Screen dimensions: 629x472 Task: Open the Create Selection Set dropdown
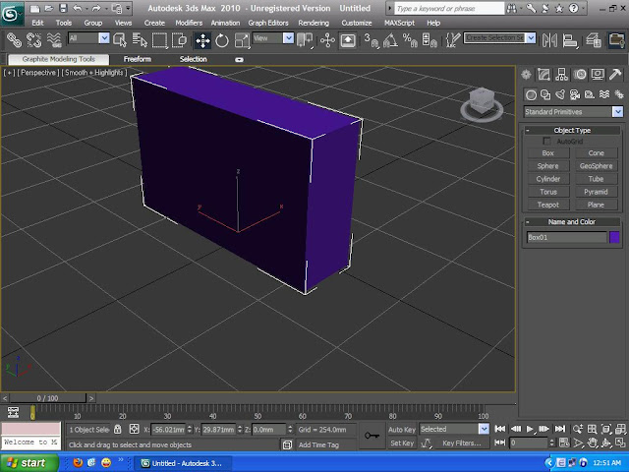[531, 37]
